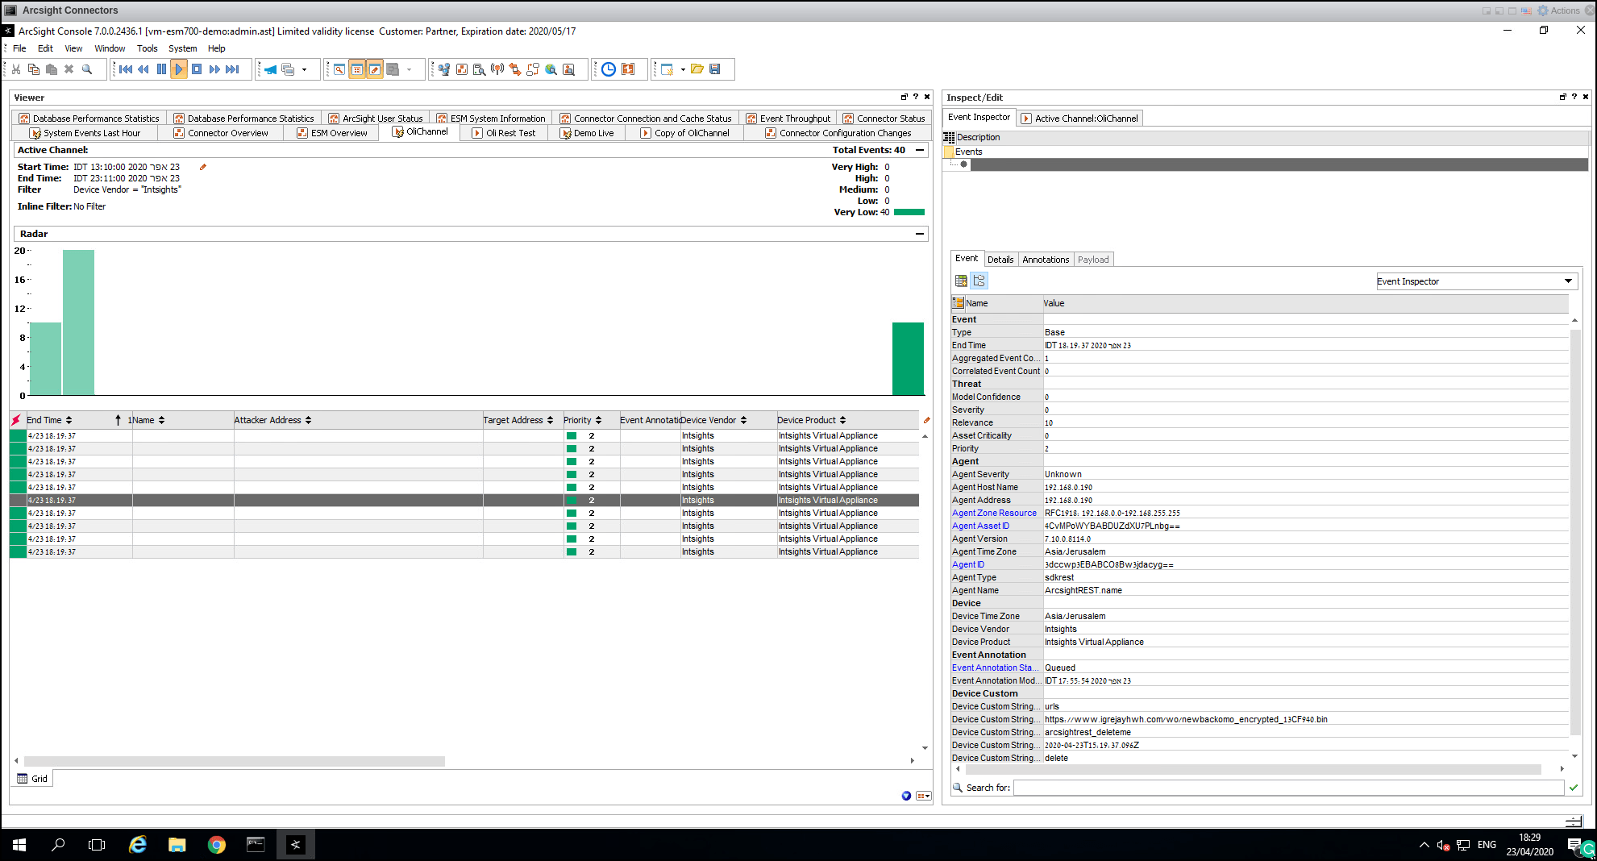Open the Tools menu
The width and height of the screenshot is (1597, 861).
pyautogui.click(x=147, y=48)
